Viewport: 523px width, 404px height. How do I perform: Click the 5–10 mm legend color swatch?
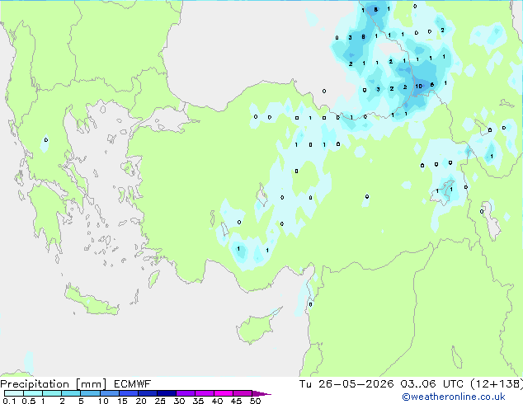90,393
